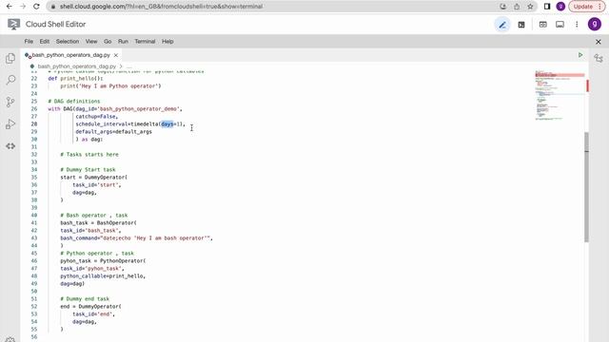
Task: Click the bash_command string line
Action: point(136,238)
